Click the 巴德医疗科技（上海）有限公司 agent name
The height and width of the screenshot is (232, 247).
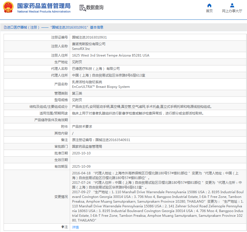96,69
